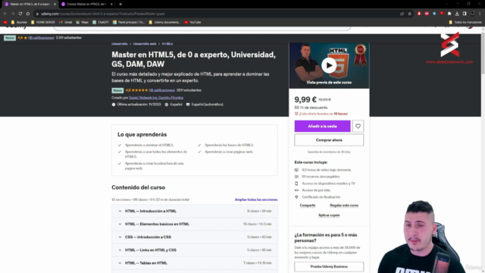Open the share page icon in address bar
Image resolution: width=485 pixels, height=273 pixels.
pos(402,14)
